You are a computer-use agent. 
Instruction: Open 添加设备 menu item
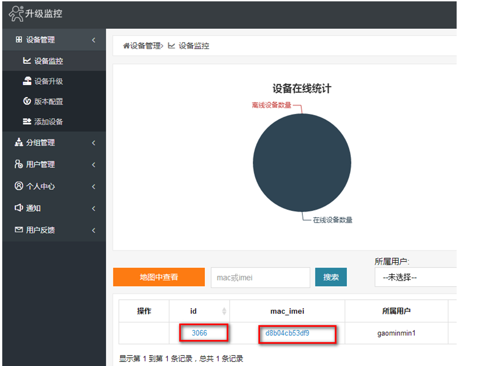pos(49,122)
